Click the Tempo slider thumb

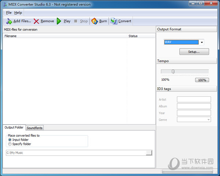coord(173,71)
